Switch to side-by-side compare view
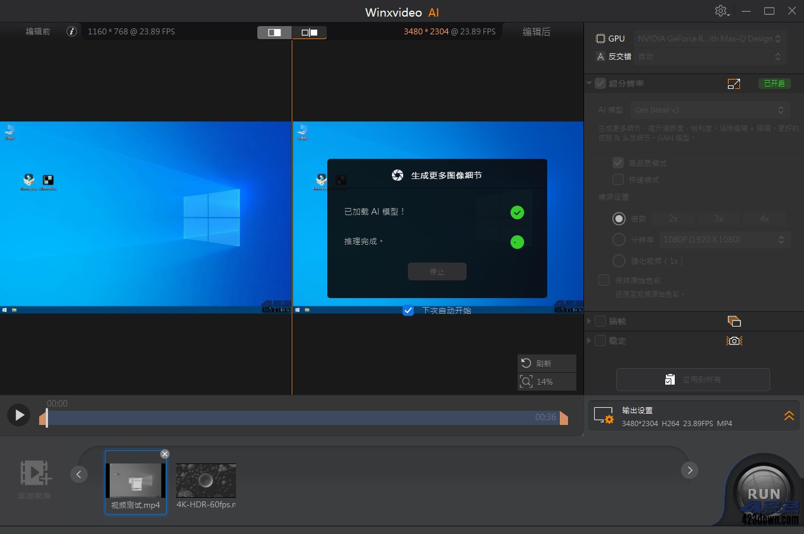The image size is (804, 534). [309, 33]
